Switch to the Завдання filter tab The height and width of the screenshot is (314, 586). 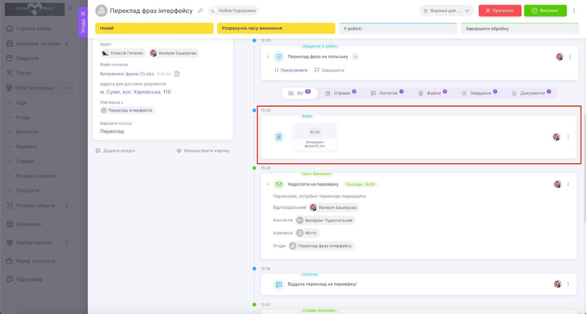[x=479, y=93]
